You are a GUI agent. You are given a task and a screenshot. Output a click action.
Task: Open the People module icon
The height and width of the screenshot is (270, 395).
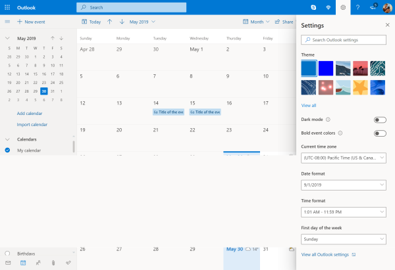[x=38, y=263]
